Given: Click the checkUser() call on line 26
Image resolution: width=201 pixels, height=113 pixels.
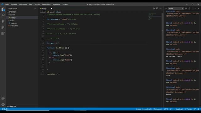Looking at the screenshot, I should 53,74.
